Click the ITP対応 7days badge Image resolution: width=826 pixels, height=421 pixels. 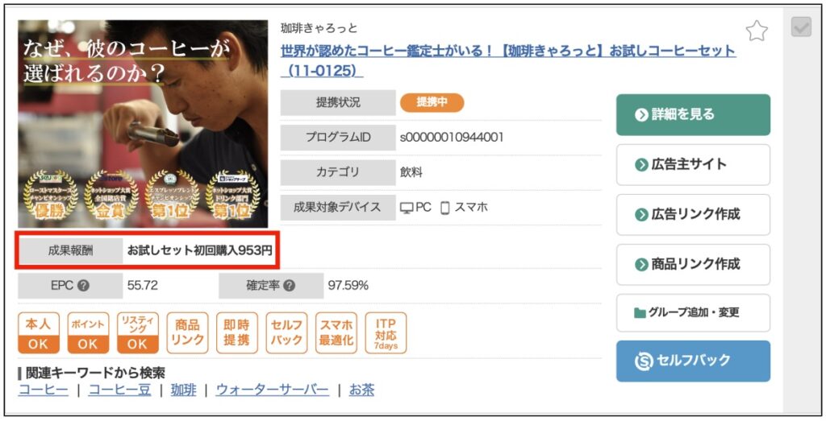tap(386, 333)
